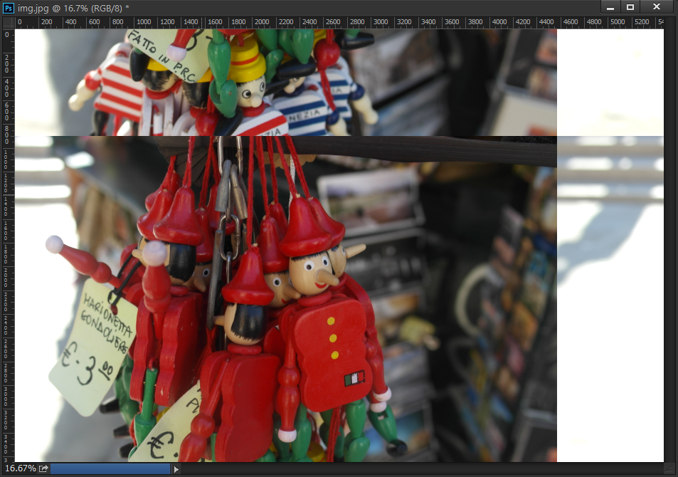Image resolution: width=678 pixels, height=477 pixels.
Task: Click the ruler origin box at top-left corner
Action: click(8, 23)
